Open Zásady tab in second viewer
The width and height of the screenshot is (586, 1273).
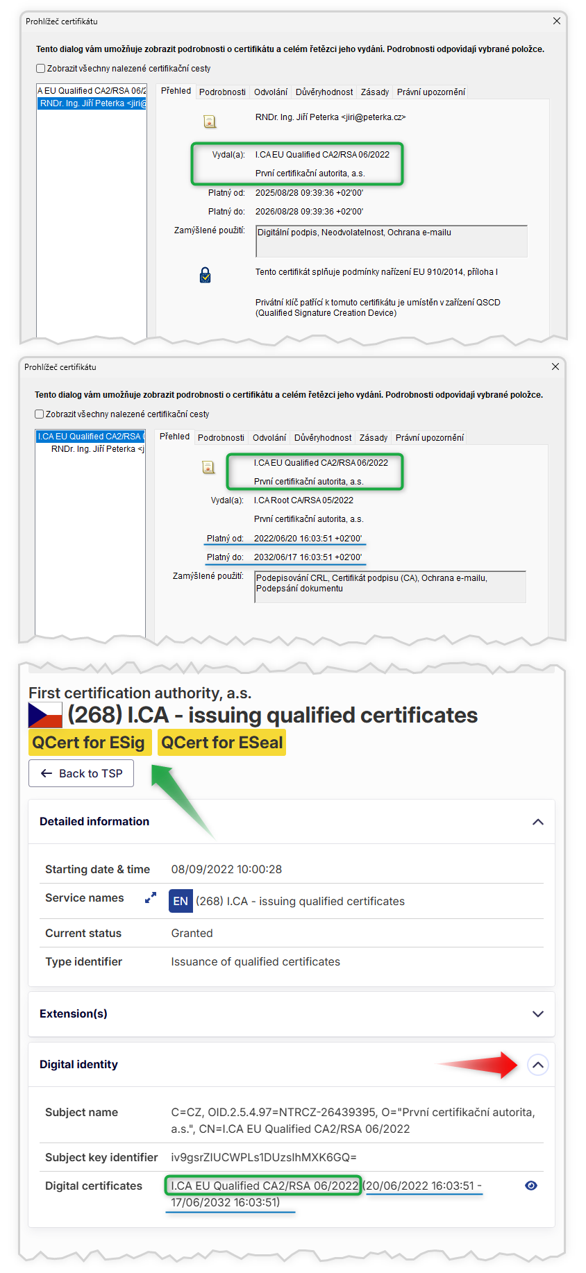tap(374, 438)
